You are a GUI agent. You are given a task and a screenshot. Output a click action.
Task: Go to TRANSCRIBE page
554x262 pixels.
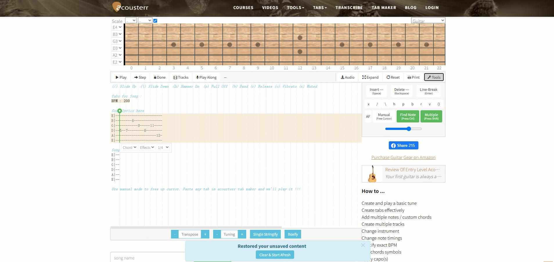pos(349,8)
